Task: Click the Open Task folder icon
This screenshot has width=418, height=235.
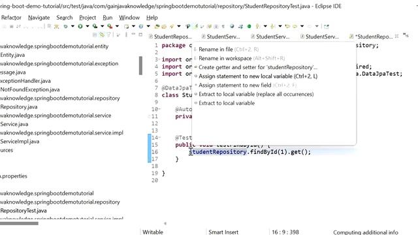Action: (164, 26)
